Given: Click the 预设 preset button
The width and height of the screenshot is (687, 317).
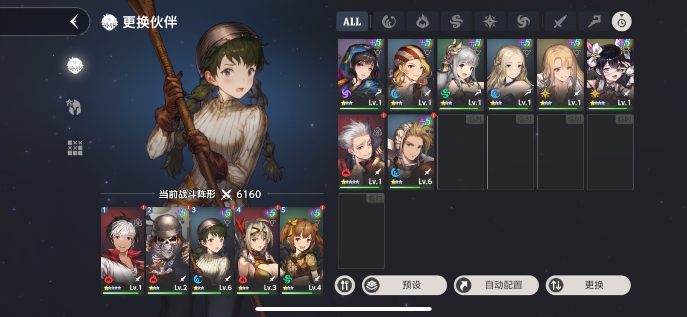Looking at the screenshot, I should pyautogui.click(x=404, y=285).
